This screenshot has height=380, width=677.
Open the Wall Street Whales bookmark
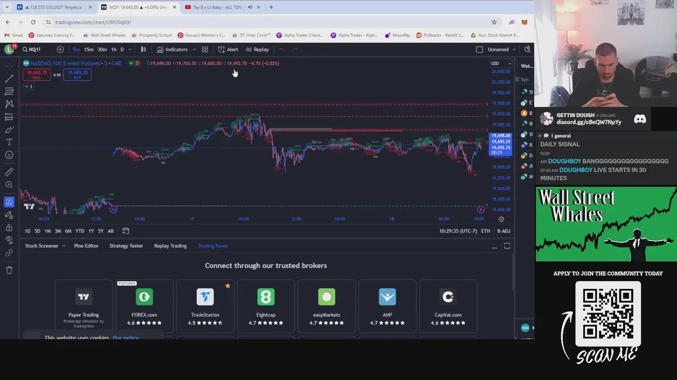click(104, 35)
